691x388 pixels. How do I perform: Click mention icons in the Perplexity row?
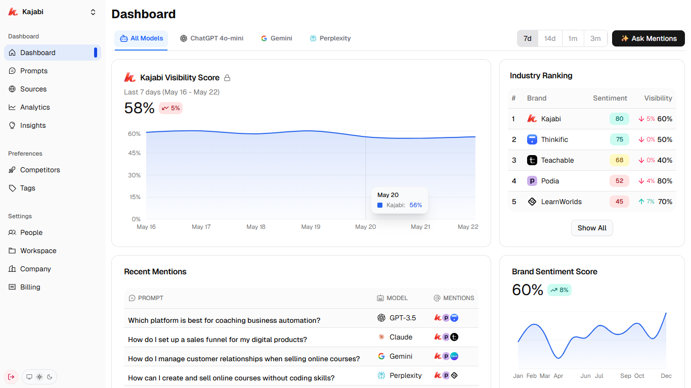(446, 375)
